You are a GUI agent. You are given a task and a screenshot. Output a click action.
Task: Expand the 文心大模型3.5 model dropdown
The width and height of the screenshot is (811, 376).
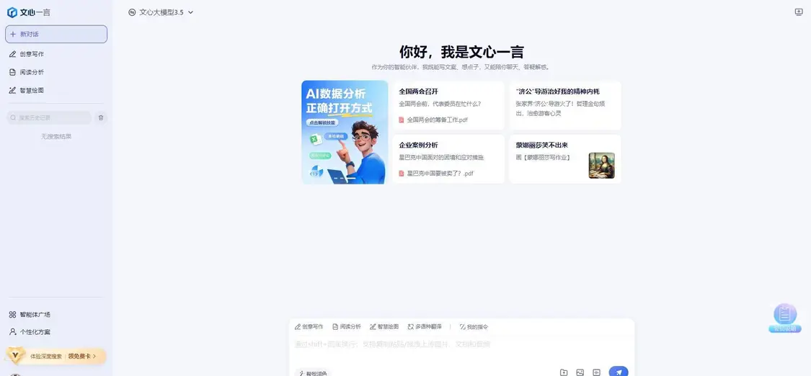pyautogui.click(x=161, y=12)
